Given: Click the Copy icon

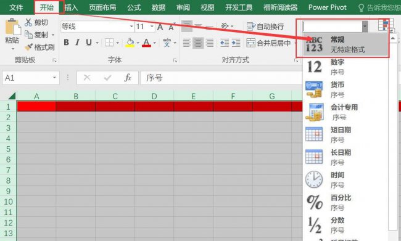Looking at the screenshot, I should [x=28, y=35].
